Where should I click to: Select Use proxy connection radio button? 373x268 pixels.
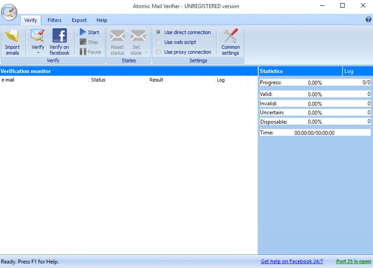(x=158, y=52)
